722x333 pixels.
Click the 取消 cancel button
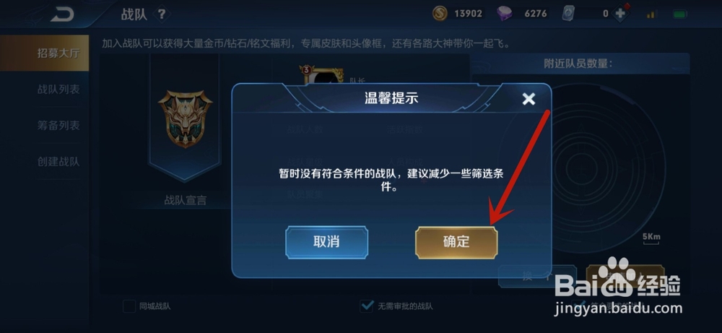[x=326, y=242]
